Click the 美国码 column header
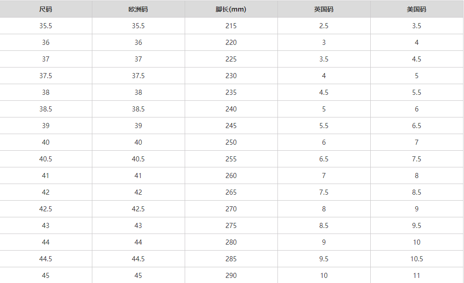Screen dimensions: 464x283 pos(417,9)
